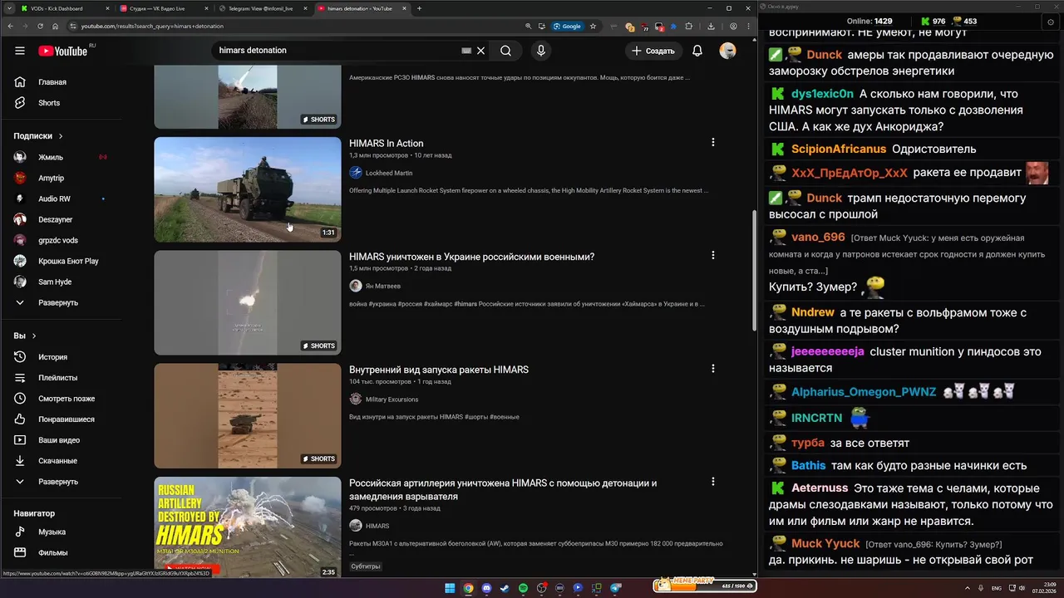
Task: Click the magnifier search button
Action: click(505, 51)
